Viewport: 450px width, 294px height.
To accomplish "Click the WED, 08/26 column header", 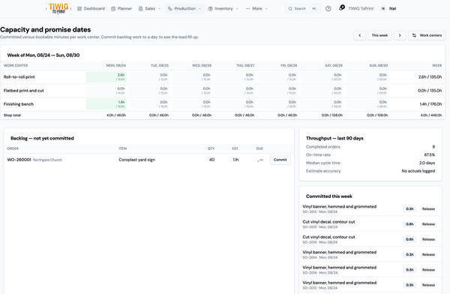I will [x=202, y=65].
